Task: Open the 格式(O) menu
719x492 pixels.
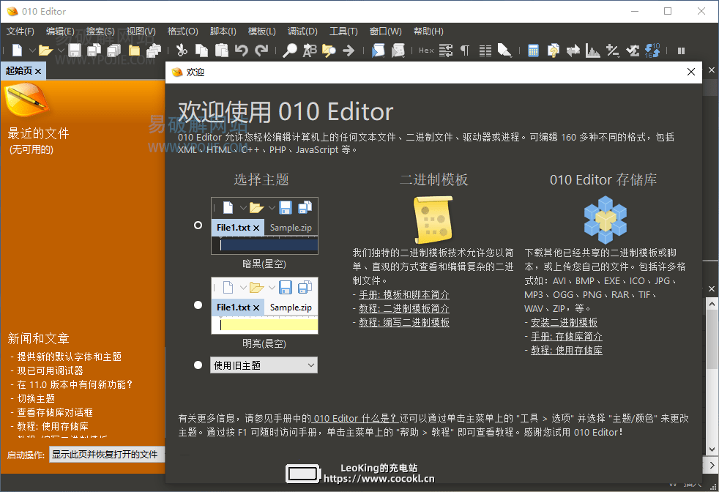Action: coord(182,31)
